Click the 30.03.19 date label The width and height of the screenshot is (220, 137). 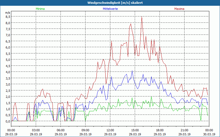point(209,134)
